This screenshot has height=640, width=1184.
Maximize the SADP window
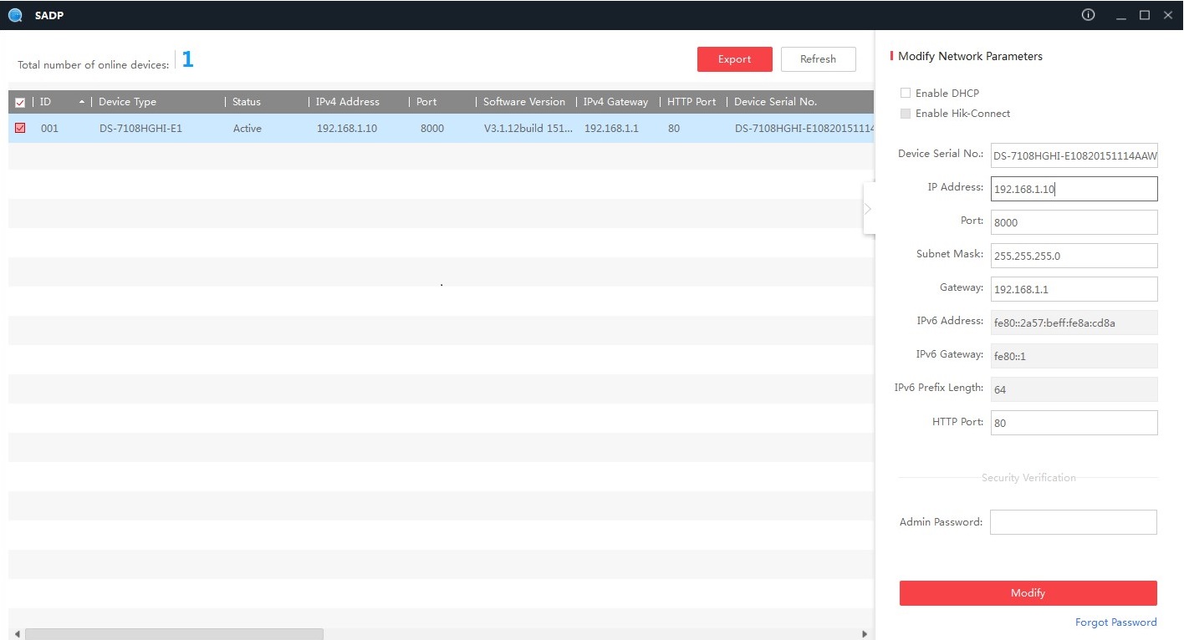tap(1145, 15)
